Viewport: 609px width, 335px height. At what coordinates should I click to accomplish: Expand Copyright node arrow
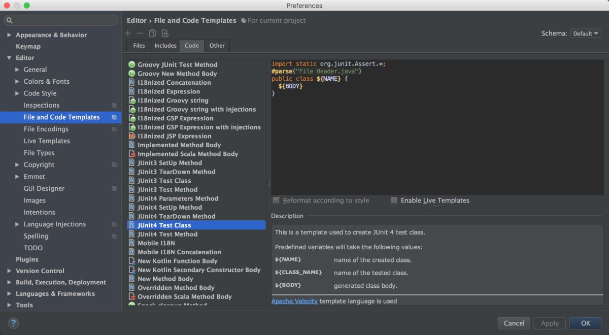[x=17, y=165]
